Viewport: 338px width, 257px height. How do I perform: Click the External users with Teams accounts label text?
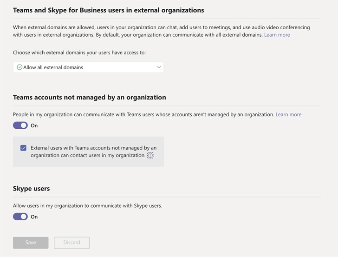pos(94,152)
